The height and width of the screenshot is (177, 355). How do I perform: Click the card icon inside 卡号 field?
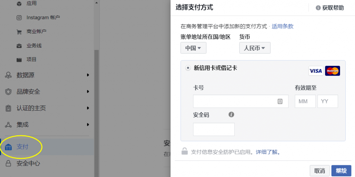(x=280, y=101)
